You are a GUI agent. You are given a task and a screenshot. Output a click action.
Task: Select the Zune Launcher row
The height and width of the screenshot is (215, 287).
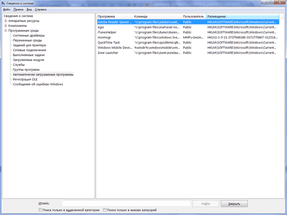click(x=188, y=53)
